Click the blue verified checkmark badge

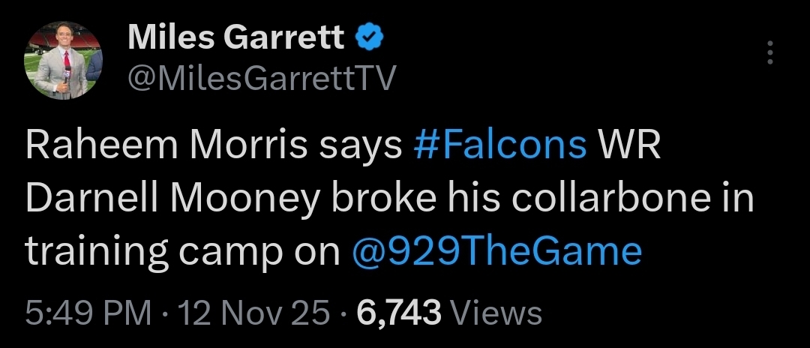[369, 37]
